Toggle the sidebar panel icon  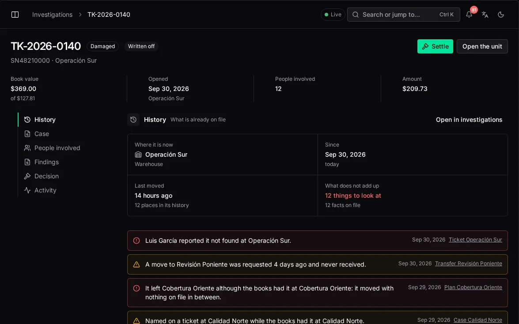pos(15,15)
